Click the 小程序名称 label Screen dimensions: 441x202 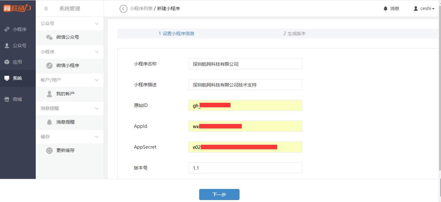pyautogui.click(x=145, y=64)
